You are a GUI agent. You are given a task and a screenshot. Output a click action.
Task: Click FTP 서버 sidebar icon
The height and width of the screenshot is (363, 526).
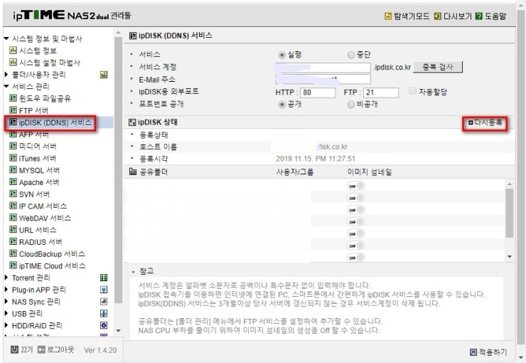pyautogui.click(x=13, y=110)
